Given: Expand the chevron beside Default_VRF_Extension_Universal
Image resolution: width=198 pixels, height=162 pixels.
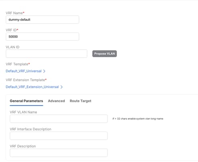Looking at the screenshot, I should pos(61,87).
